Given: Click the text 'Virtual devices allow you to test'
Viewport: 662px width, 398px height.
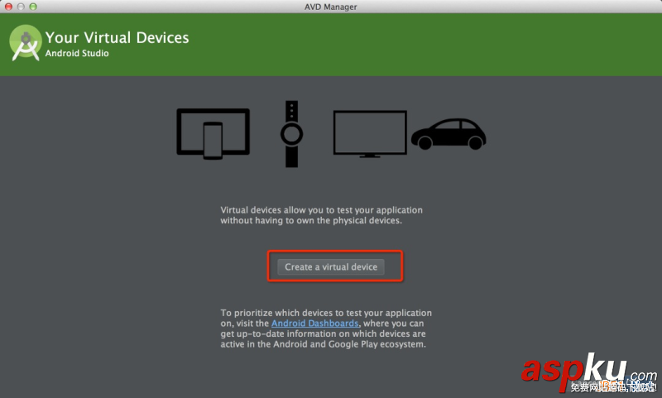Looking at the screenshot, I should pos(285,210).
